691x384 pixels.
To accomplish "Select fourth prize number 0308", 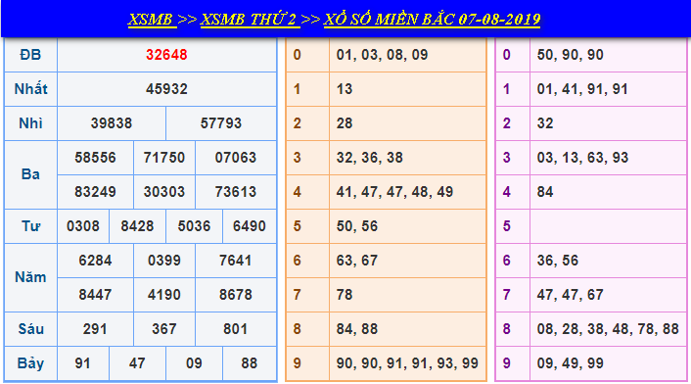I will pos(83,226).
